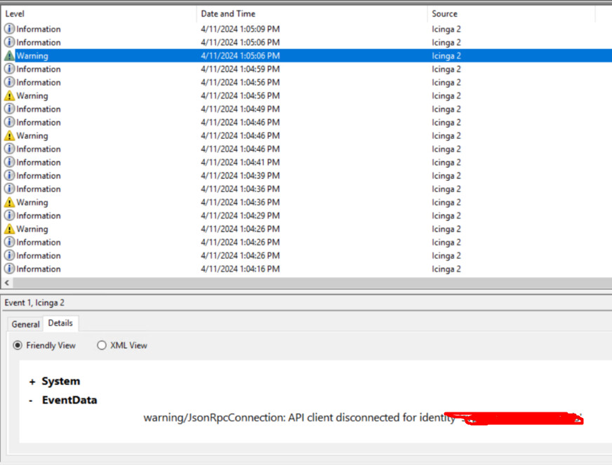Click the selected warning icon at 1:05:06 PM

click(x=9, y=56)
